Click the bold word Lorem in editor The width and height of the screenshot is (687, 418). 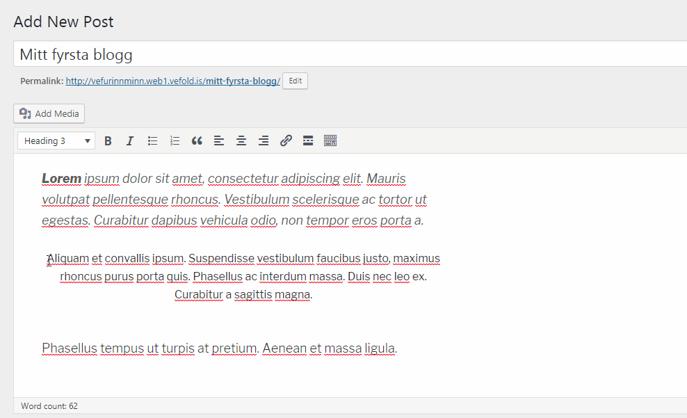point(61,179)
